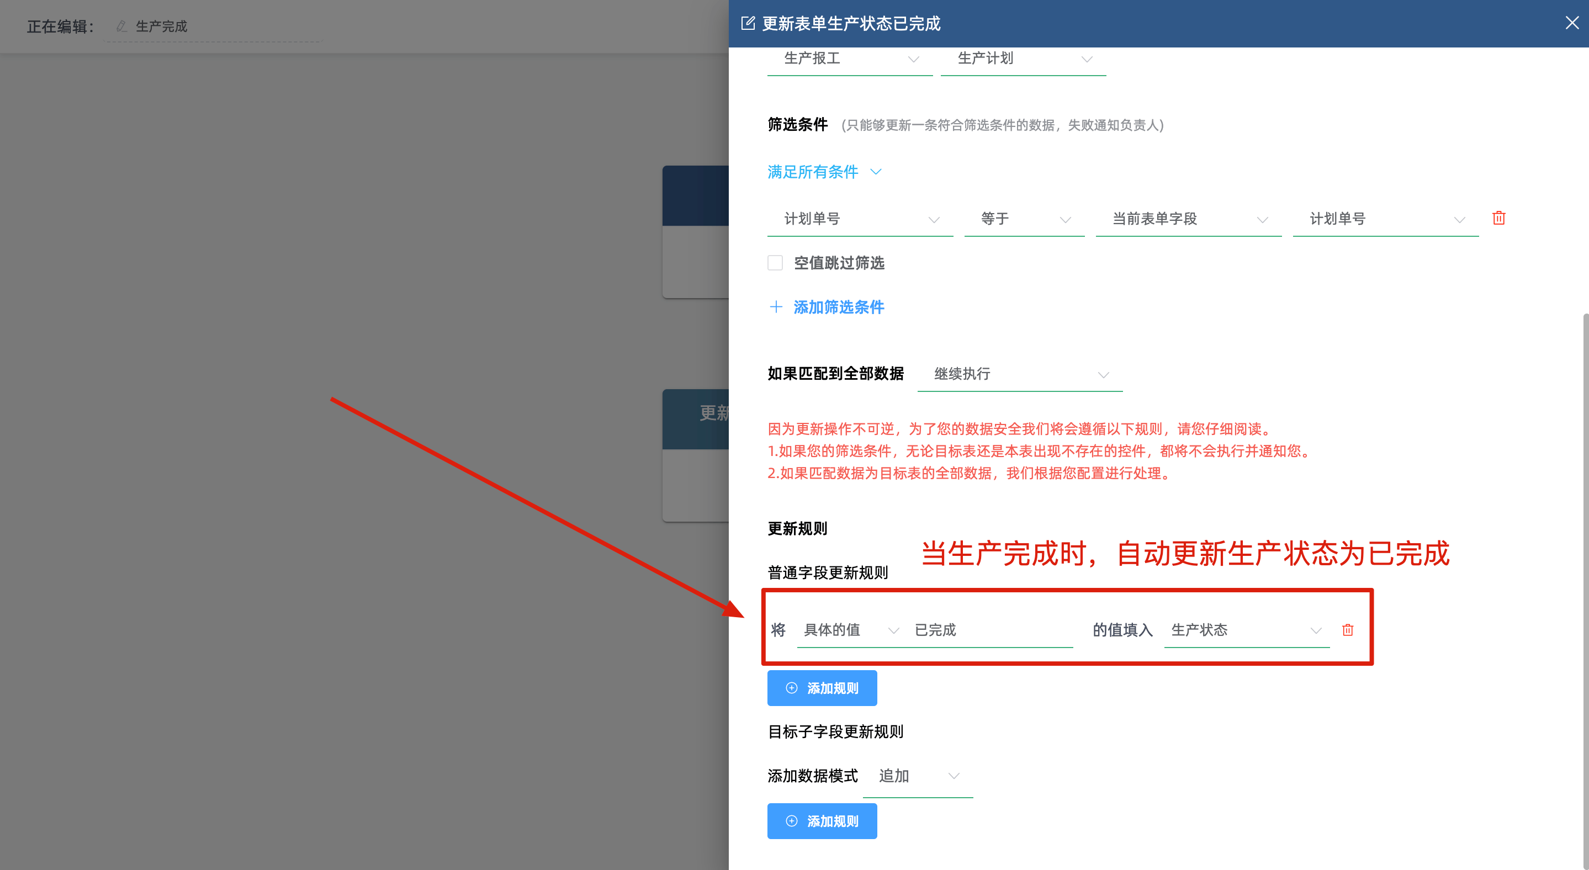Click the edit icon beside panel title
The height and width of the screenshot is (870, 1589).
coord(748,23)
